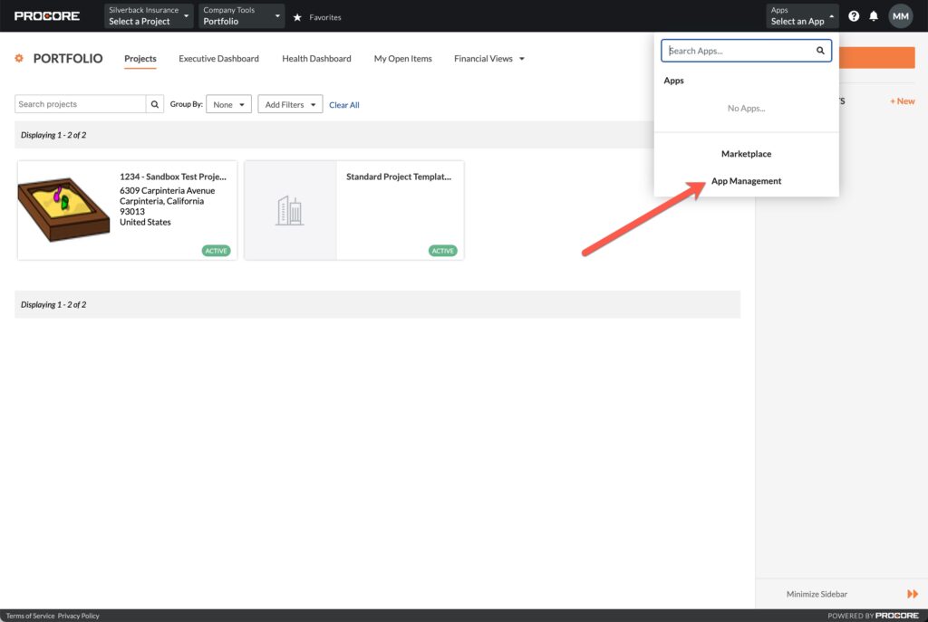
Task: Open Terms of Service link
Action: click(30, 616)
